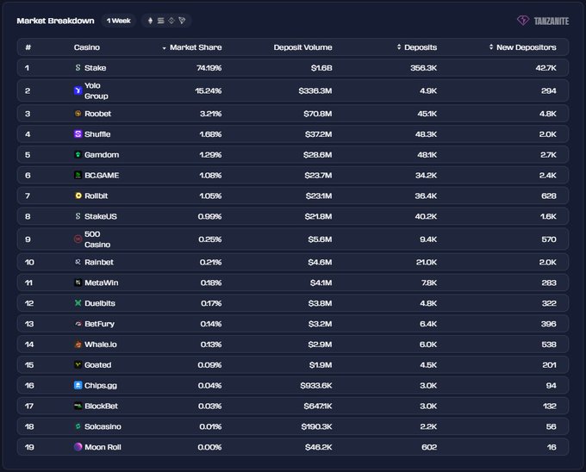Select the Goated casino name

coord(97,365)
